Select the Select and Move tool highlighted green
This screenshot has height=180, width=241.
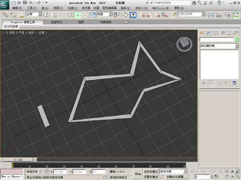coord(78,15)
